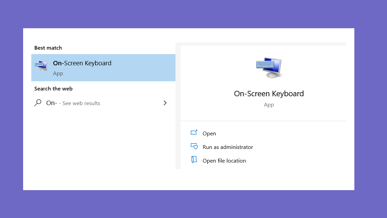Choose Open file location
The height and width of the screenshot is (218, 387).
click(x=224, y=161)
